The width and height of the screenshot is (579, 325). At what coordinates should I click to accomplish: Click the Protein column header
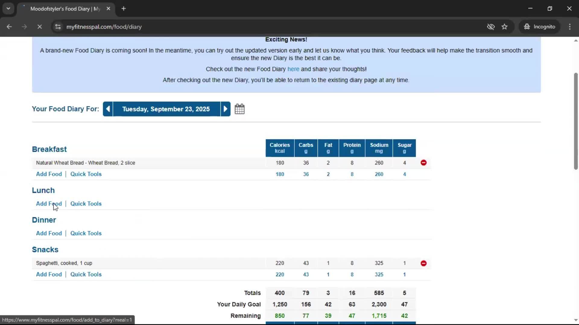click(x=352, y=148)
